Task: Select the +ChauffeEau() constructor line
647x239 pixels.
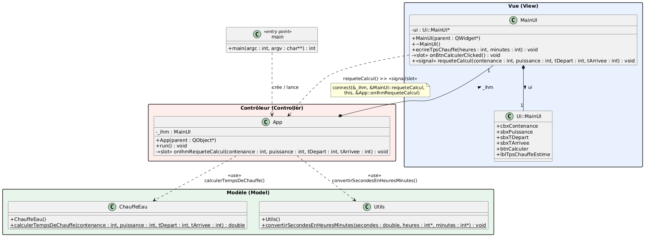Action: (x=28, y=219)
